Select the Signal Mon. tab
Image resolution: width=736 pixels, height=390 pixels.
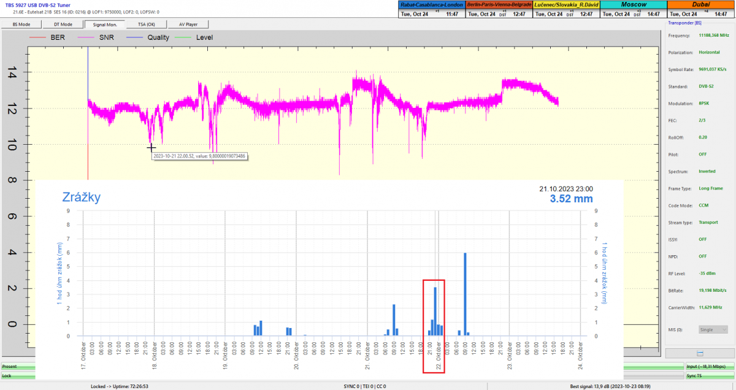coord(104,25)
